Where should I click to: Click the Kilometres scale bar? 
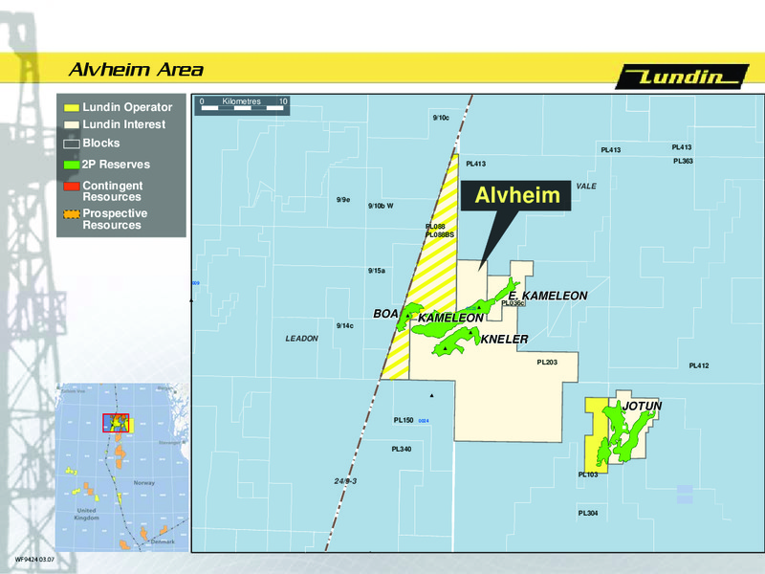click(242, 105)
